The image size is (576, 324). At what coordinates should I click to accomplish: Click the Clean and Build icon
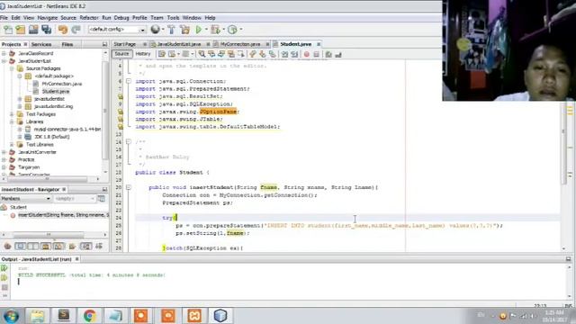[185, 30]
